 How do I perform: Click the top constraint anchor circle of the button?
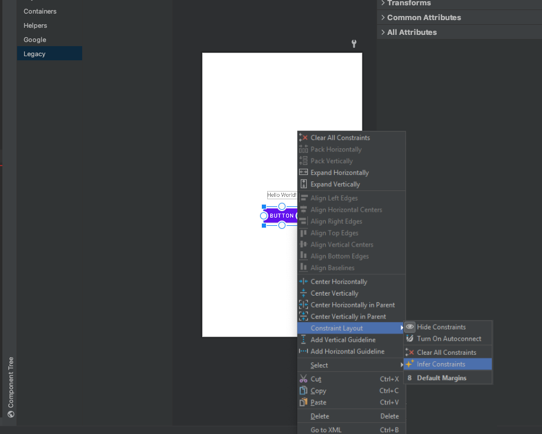click(x=282, y=206)
